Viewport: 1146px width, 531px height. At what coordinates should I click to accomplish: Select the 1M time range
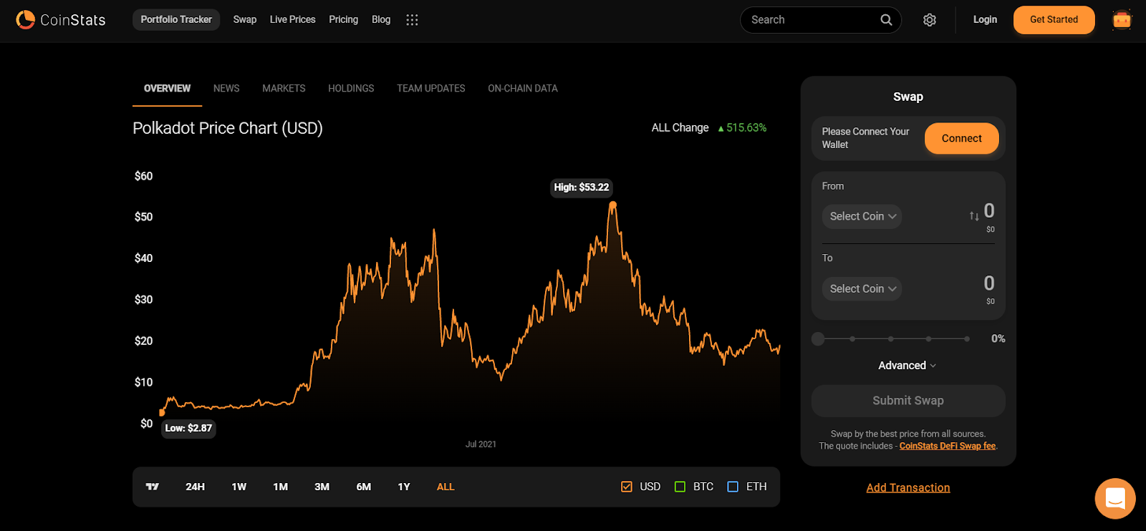pyautogui.click(x=281, y=487)
